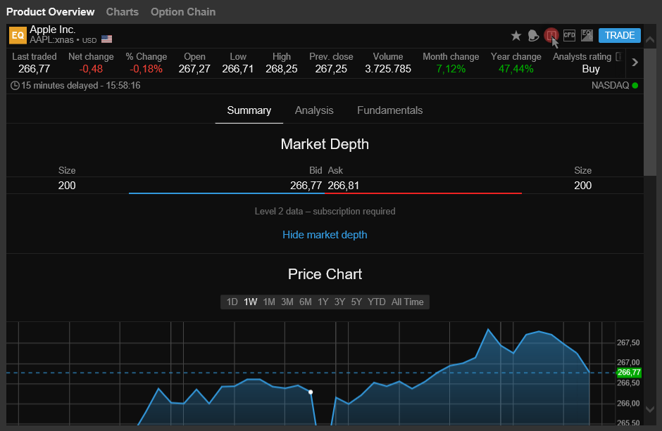Click the vertical scrollbar thumb
The height and width of the screenshot is (431, 662).
click(650, 112)
